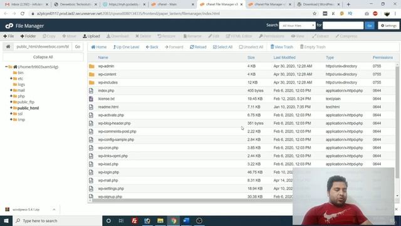Image resolution: width=401 pixels, height=226 pixels.
Task: Click the home icon beside path field
Action: click(x=8, y=46)
